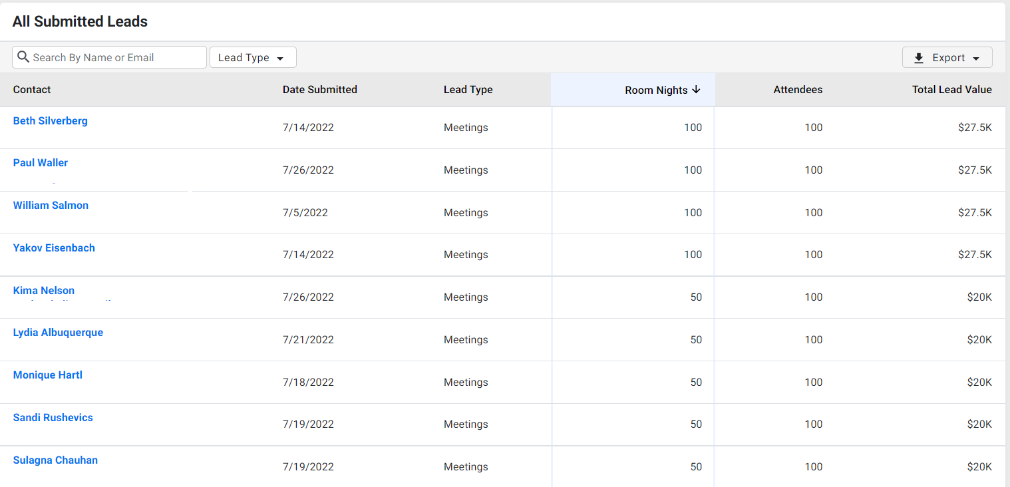Viewport: 1010px width, 487px height.
Task: Open Sandi Rushevics's lead
Action: [x=53, y=418]
